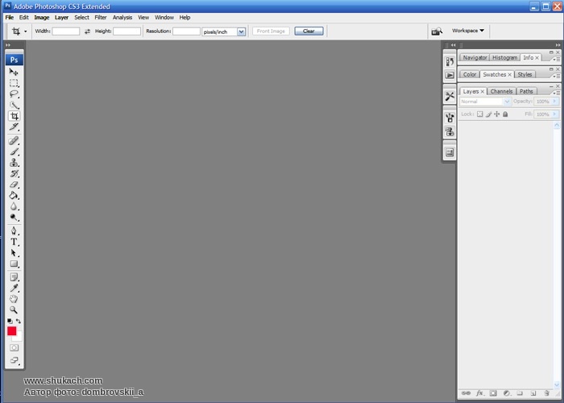Switch to the Navigator tab

(475, 57)
